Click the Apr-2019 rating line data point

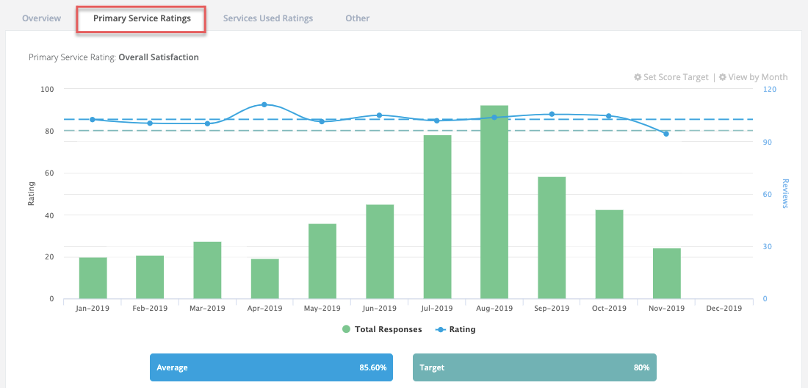click(x=264, y=104)
